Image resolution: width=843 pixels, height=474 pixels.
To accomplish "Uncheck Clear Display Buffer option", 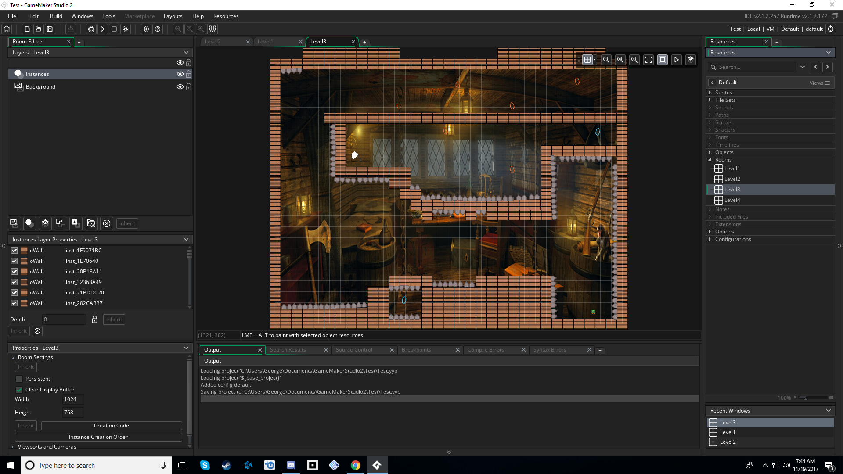I will pyautogui.click(x=19, y=390).
